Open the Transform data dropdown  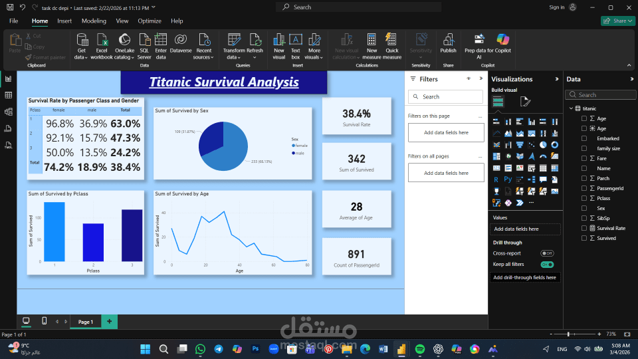tap(233, 57)
